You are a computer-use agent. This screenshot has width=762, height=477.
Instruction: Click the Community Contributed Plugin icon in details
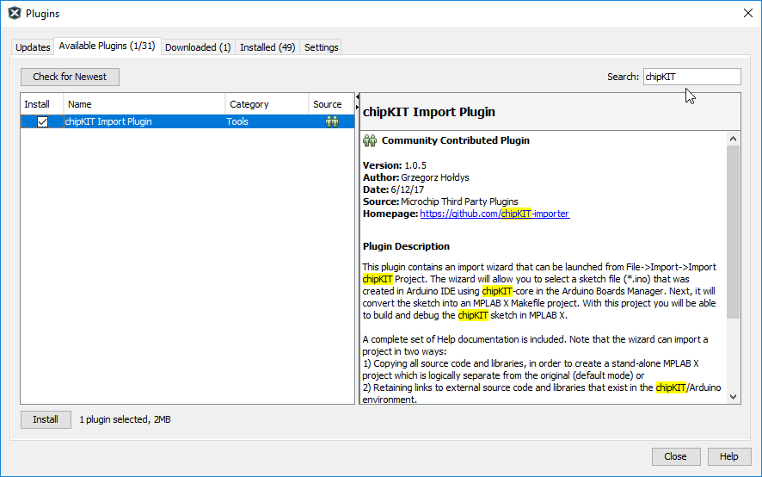pos(370,140)
